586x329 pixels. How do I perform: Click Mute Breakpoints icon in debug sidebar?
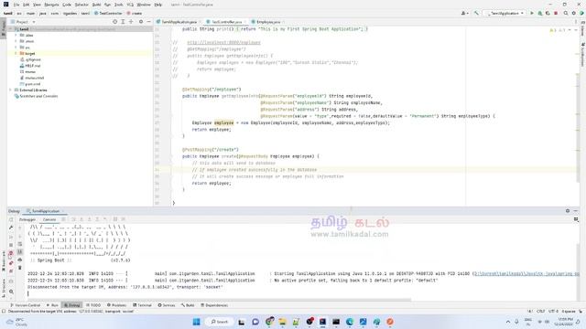pyautogui.click(x=11, y=271)
